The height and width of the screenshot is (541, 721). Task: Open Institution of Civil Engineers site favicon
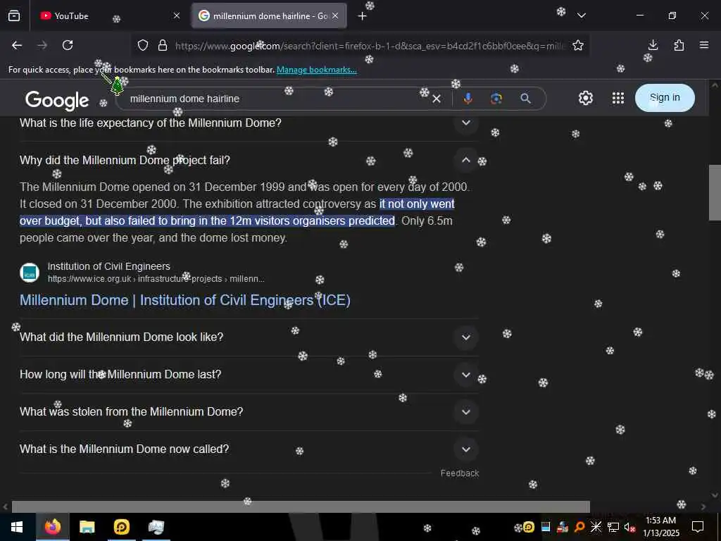tap(30, 273)
